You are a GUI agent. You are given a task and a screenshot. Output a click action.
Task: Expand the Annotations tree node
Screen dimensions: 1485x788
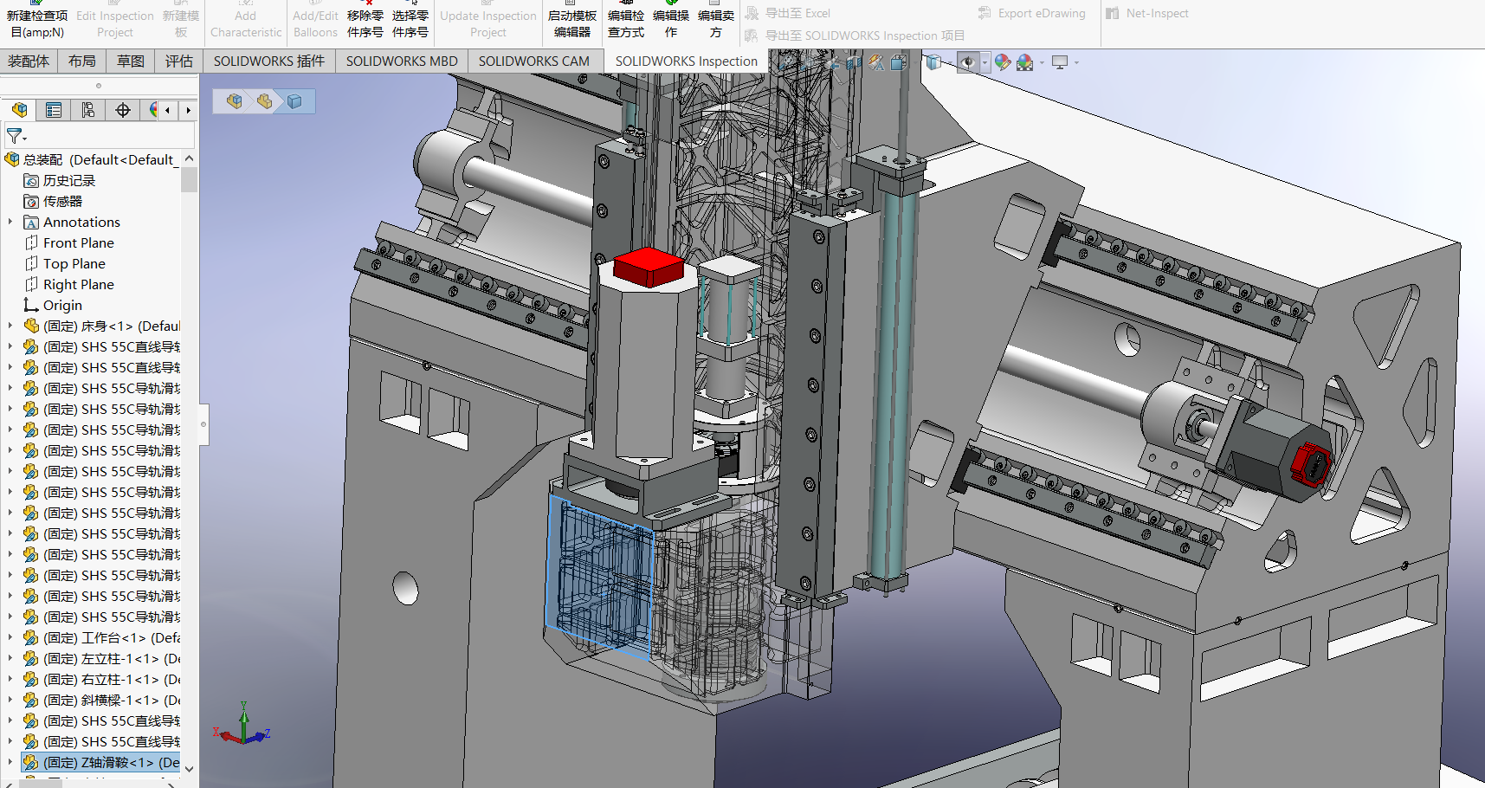coord(10,223)
